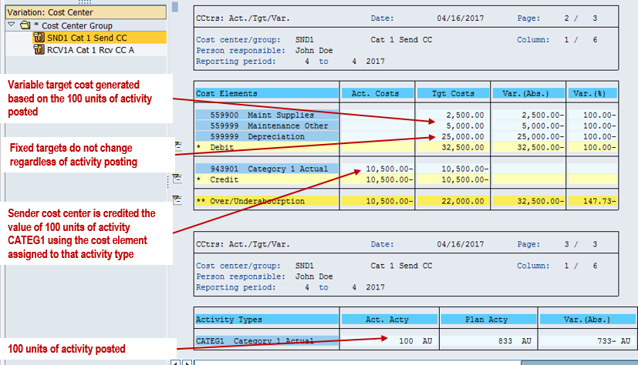Click the Plan Acty column header

[x=489, y=320]
